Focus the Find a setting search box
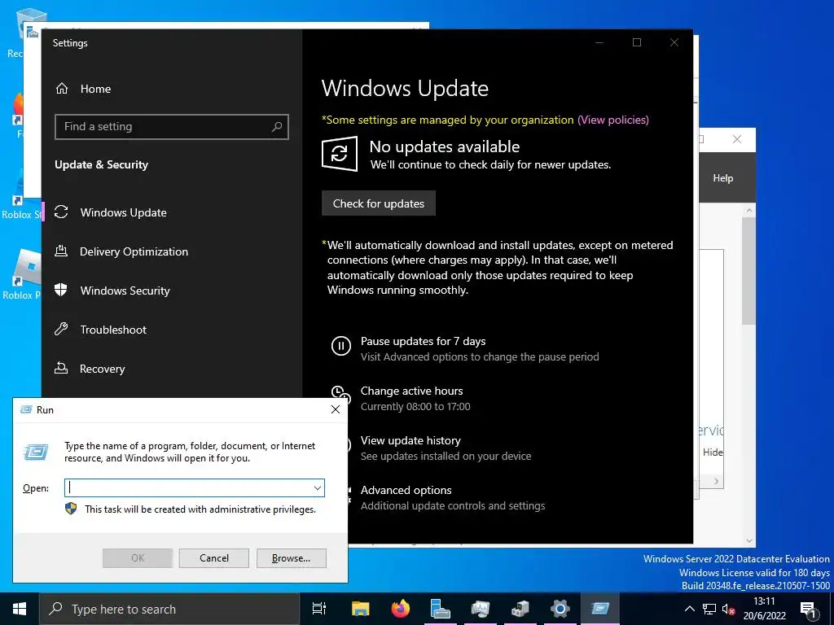The height and width of the screenshot is (625, 834). pos(171,126)
